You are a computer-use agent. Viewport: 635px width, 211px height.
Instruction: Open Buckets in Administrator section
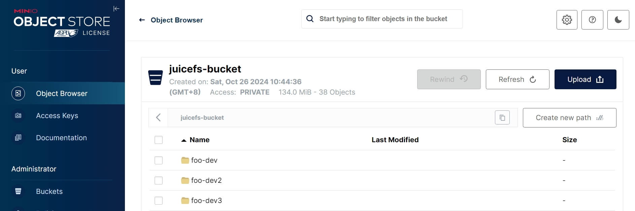[x=49, y=192]
